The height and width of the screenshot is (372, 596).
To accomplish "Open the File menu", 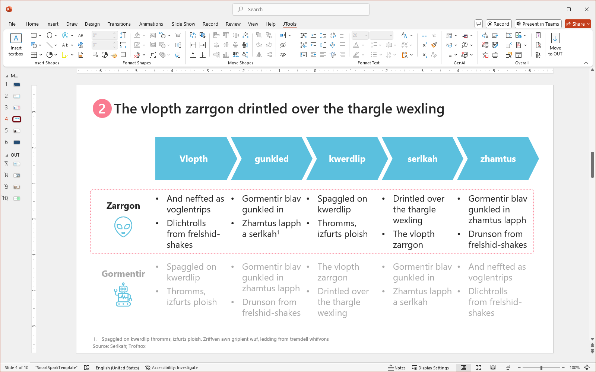I will (12, 24).
